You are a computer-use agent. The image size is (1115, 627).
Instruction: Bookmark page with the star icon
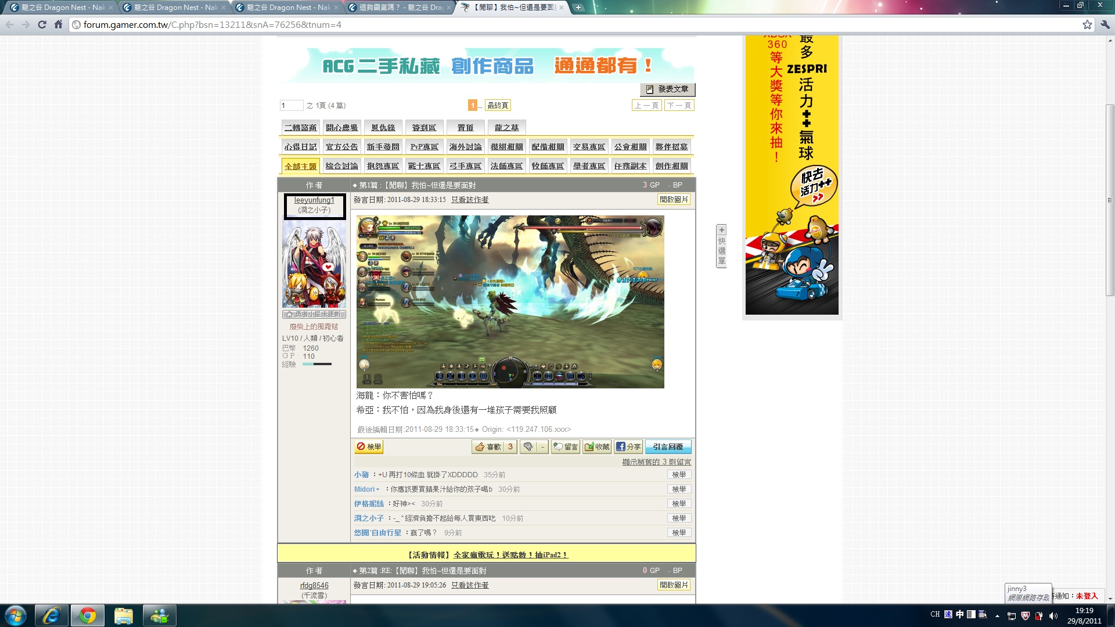[x=1087, y=24]
